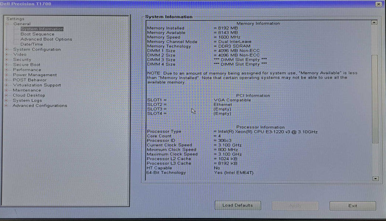Click the Maximum Clock Speed row
The width and height of the screenshot is (386, 221).
194,154
